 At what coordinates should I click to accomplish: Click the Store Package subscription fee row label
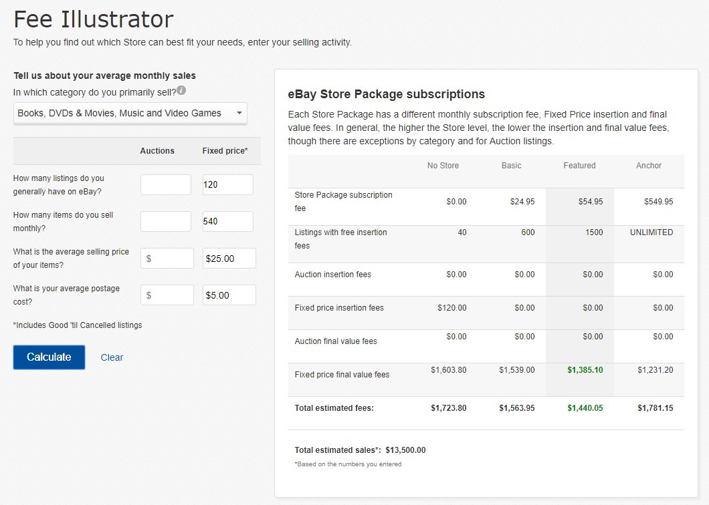point(344,202)
